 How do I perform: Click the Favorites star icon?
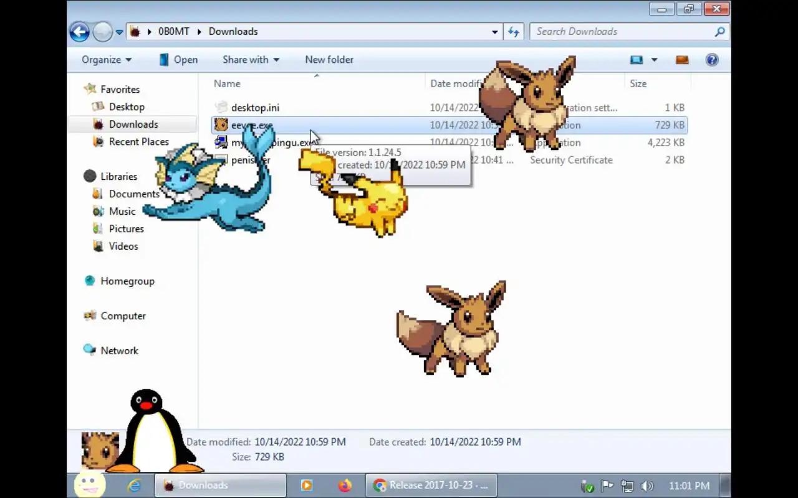pos(90,89)
